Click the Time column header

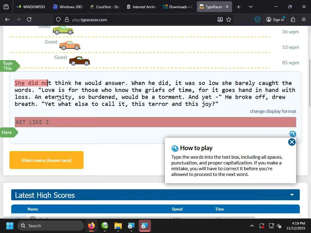220,209
